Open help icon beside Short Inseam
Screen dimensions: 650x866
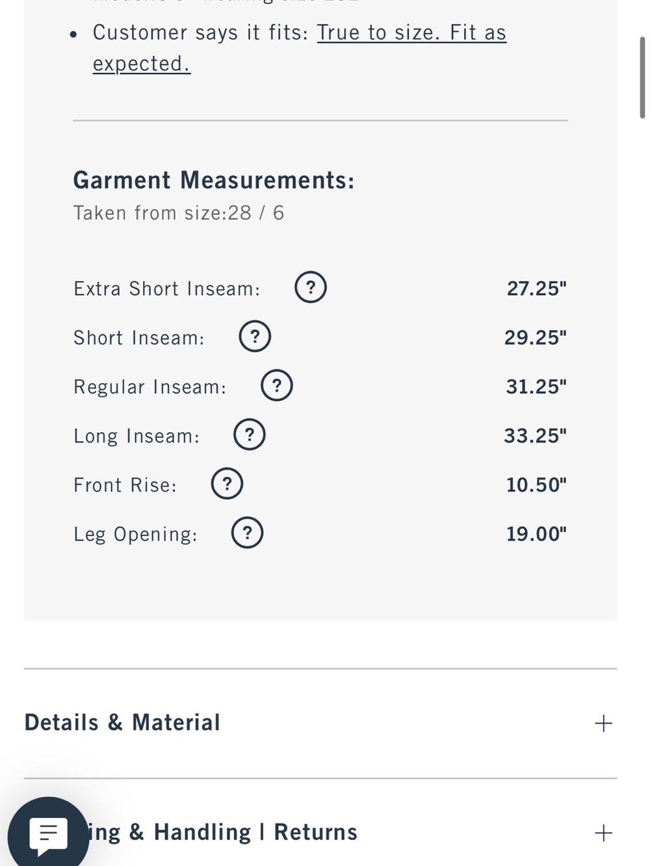pyautogui.click(x=255, y=337)
